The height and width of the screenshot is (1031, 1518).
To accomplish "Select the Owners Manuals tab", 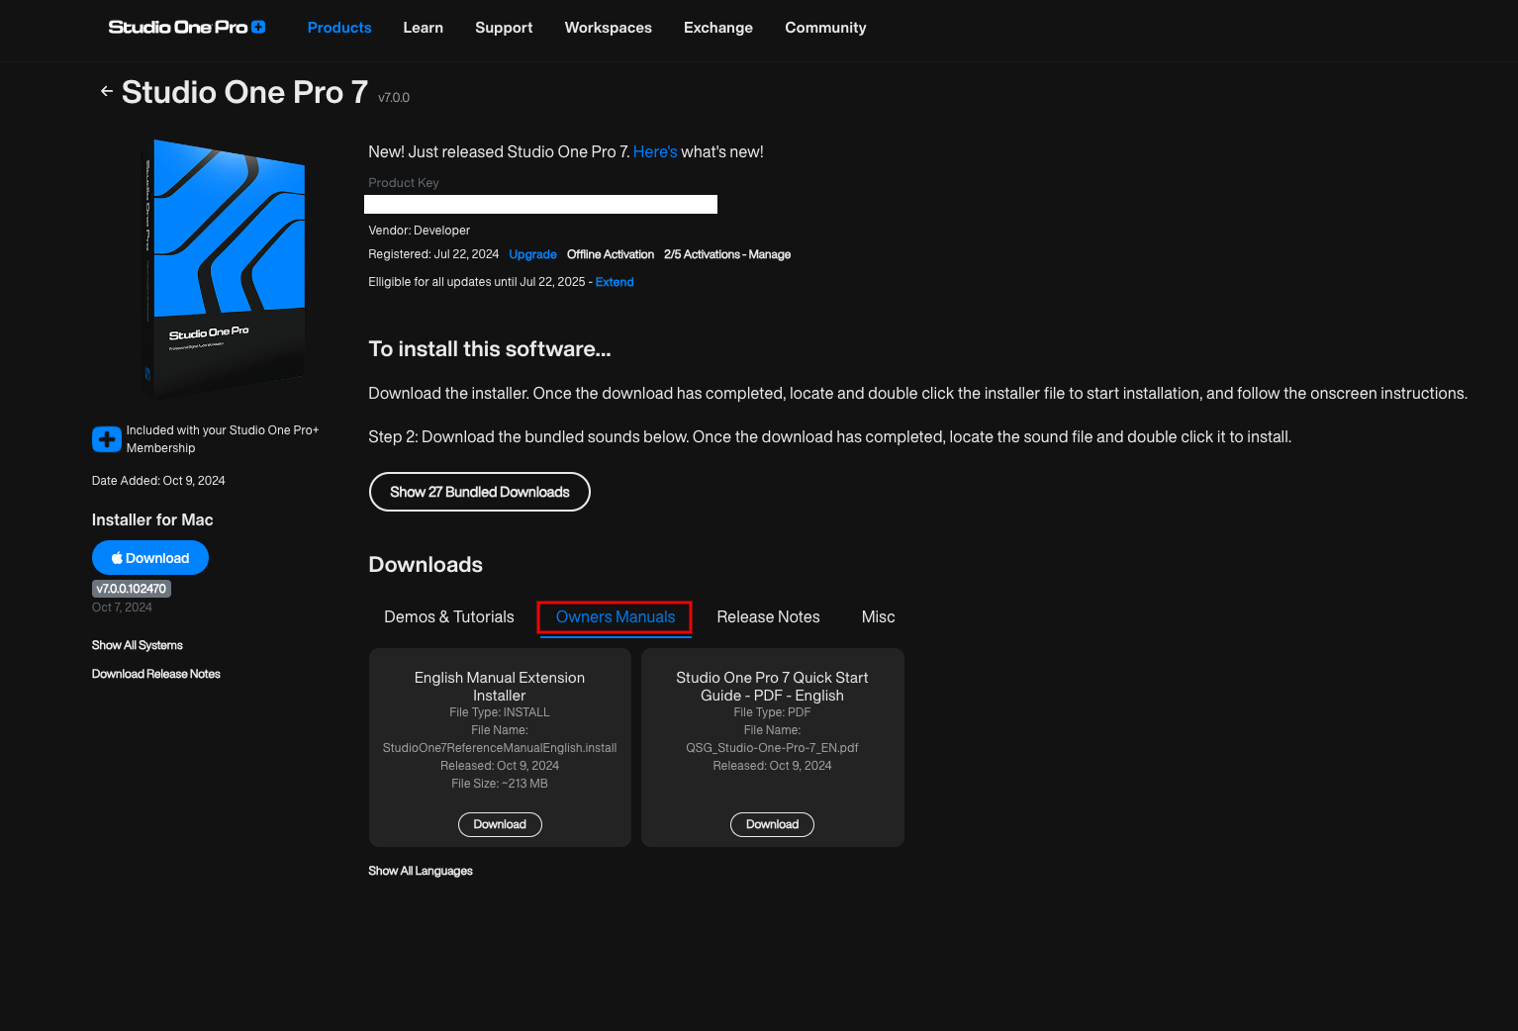I will [614, 616].
